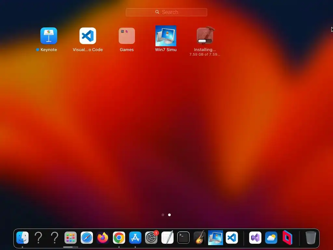Open the Trash in the Dock
333x250 pixels.
(x=311, y=237)
